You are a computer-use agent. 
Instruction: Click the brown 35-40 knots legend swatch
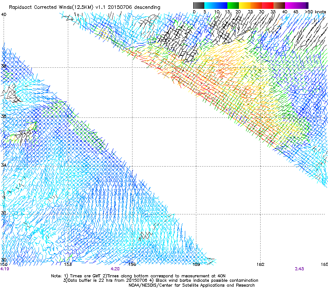click(x=279, y=5)
